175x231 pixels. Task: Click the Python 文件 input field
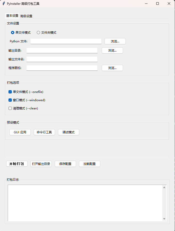click(66, 41)
